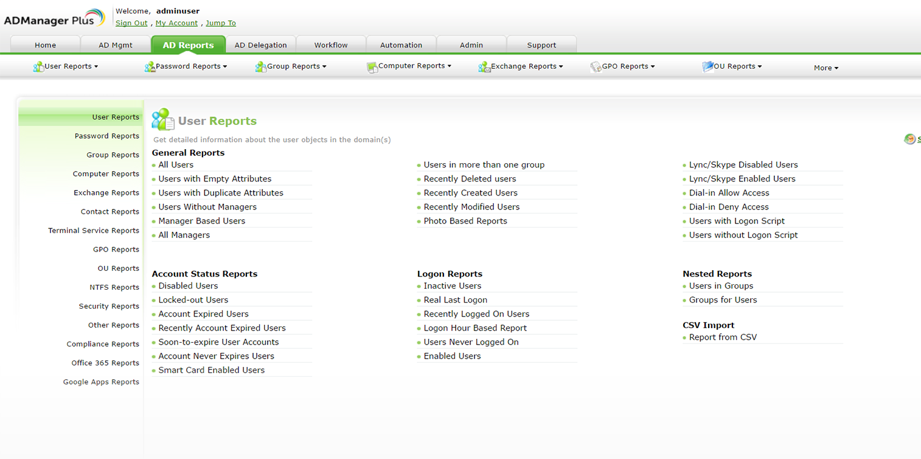Select Security Reports in the sidebar
The height and width of the screenshot is (459, 921).
pyautogui.click(x=109, y=306)
